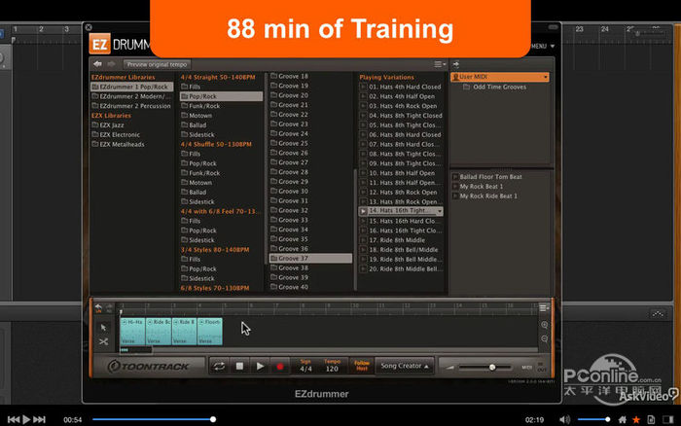The image size is (681, 426).
Task: Click the stop button in EZdrummer transport
Action: pos(239,367)
